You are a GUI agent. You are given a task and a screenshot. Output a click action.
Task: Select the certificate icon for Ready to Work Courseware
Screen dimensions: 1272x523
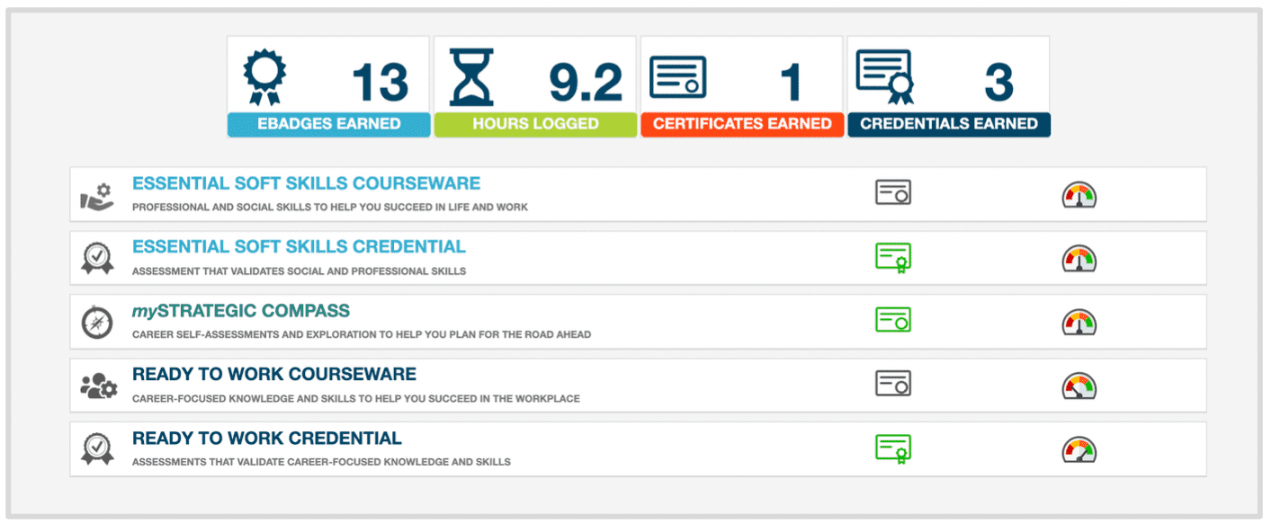892,384
